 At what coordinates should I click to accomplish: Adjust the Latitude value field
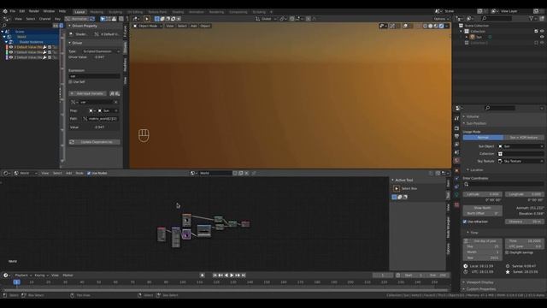coord(483,194)
